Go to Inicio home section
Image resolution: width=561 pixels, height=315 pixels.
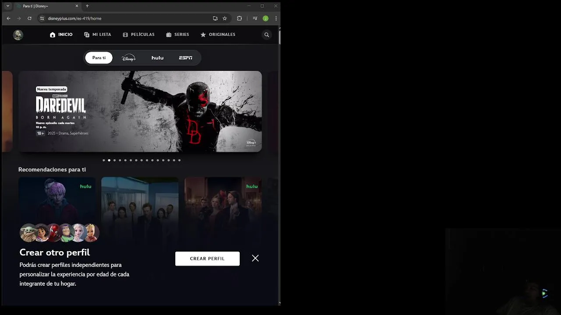(x=61, y=35)
